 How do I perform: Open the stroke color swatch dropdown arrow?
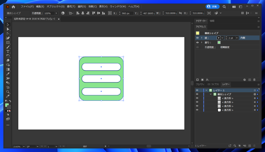(223, 38)
